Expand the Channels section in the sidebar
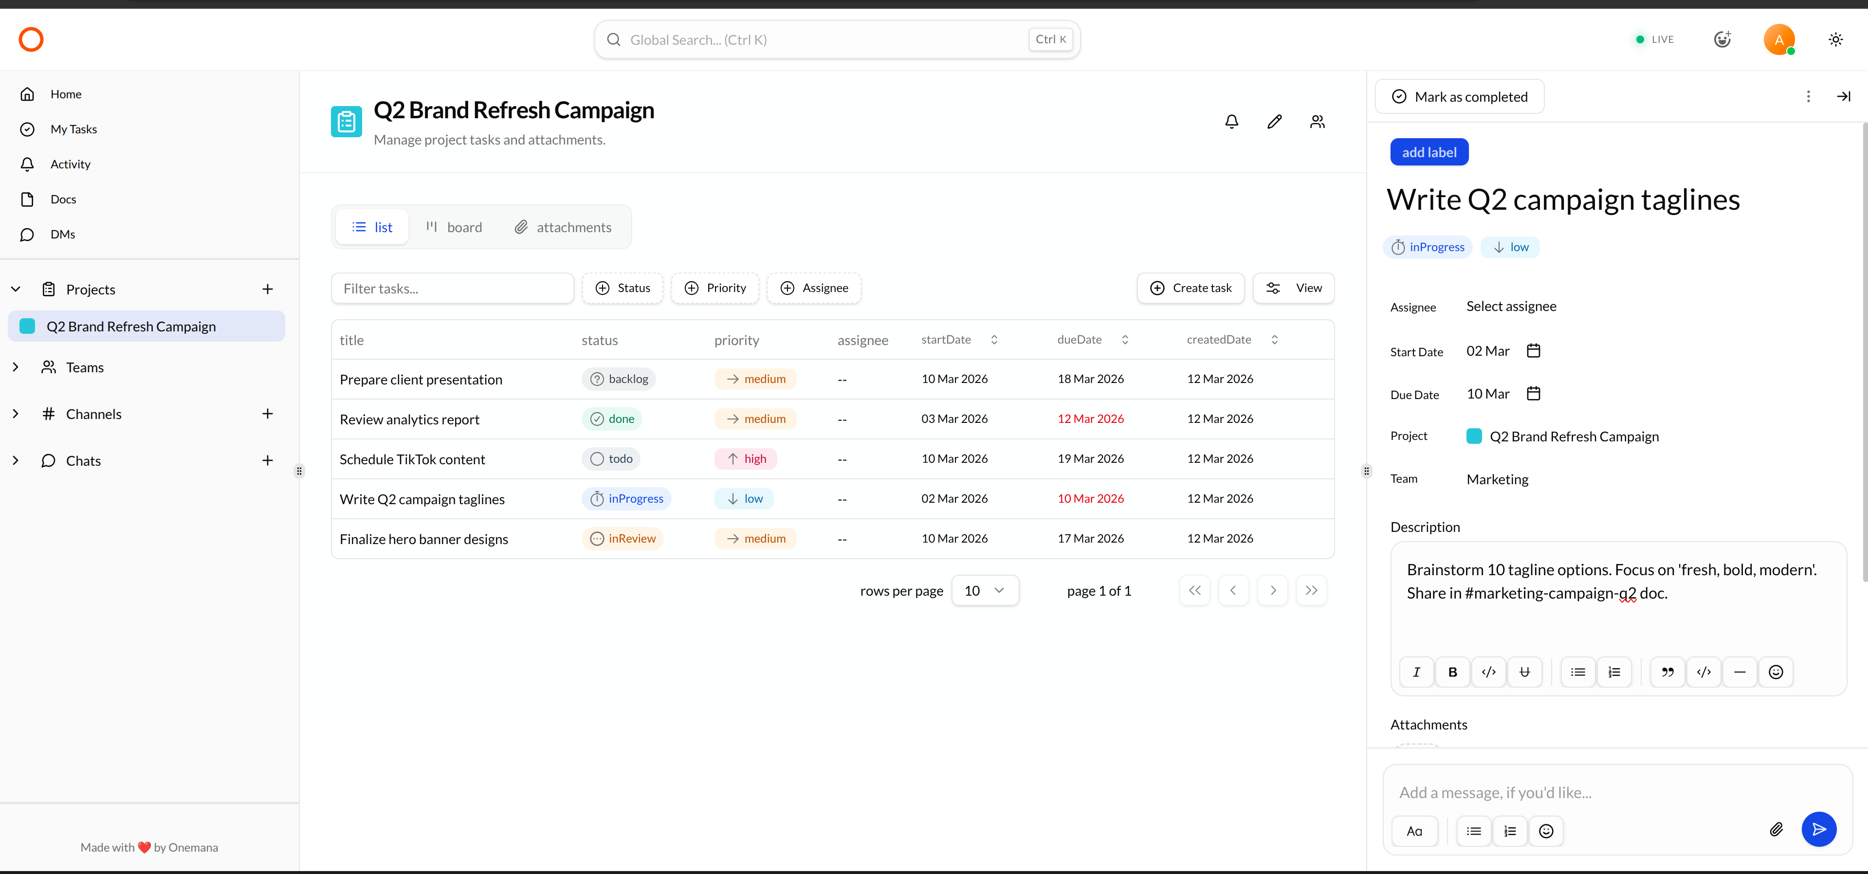The height and width of the screenshot is (874, 1868). pos(15,414)
